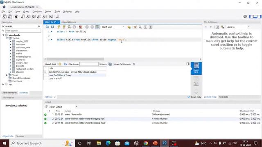
Task: Refresh the schemas list
Action: coord(39,26)
